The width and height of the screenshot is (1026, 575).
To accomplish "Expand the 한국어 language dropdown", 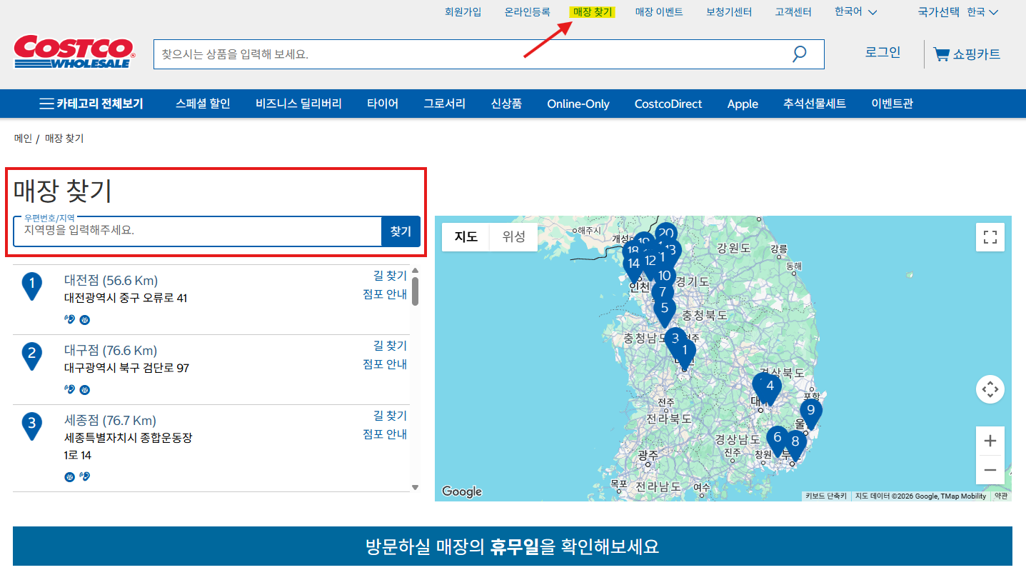I will tap(855, 12).
